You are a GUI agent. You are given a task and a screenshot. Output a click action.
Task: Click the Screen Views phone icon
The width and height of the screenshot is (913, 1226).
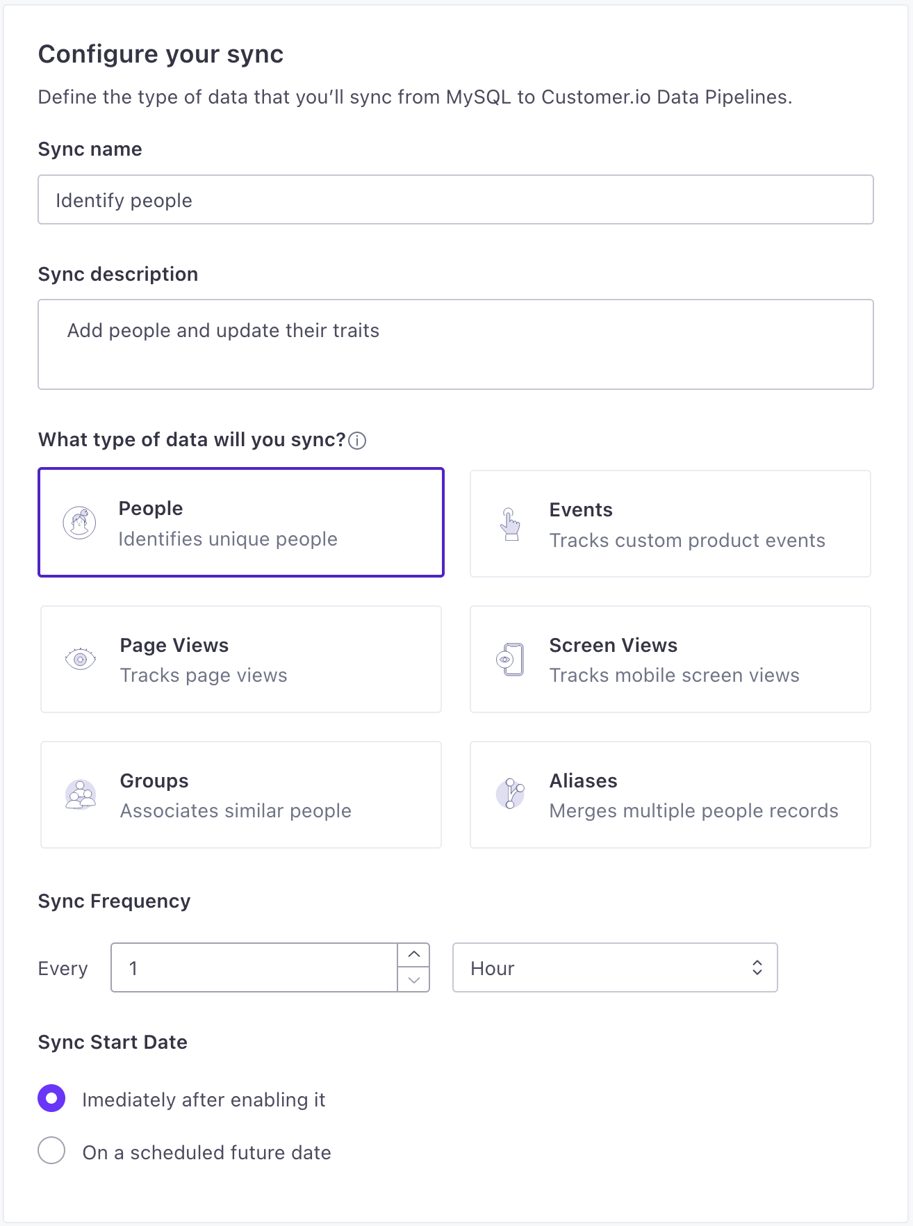coord(510,659)
